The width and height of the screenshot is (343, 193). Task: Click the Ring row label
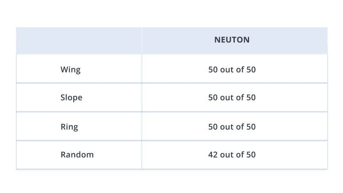(69, 127)
